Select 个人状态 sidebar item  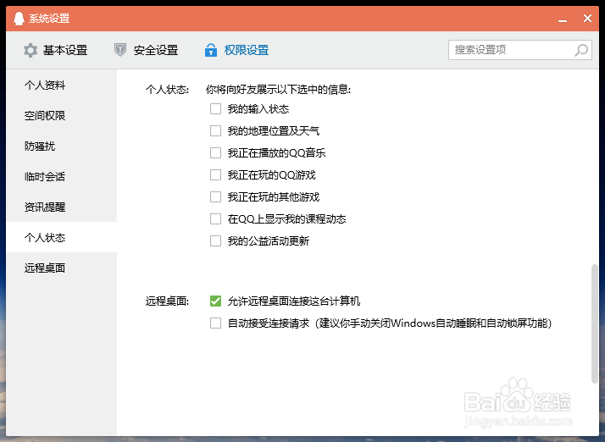[61, 237]
